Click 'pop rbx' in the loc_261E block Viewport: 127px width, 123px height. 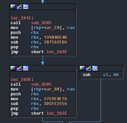[x=25, y=47]
